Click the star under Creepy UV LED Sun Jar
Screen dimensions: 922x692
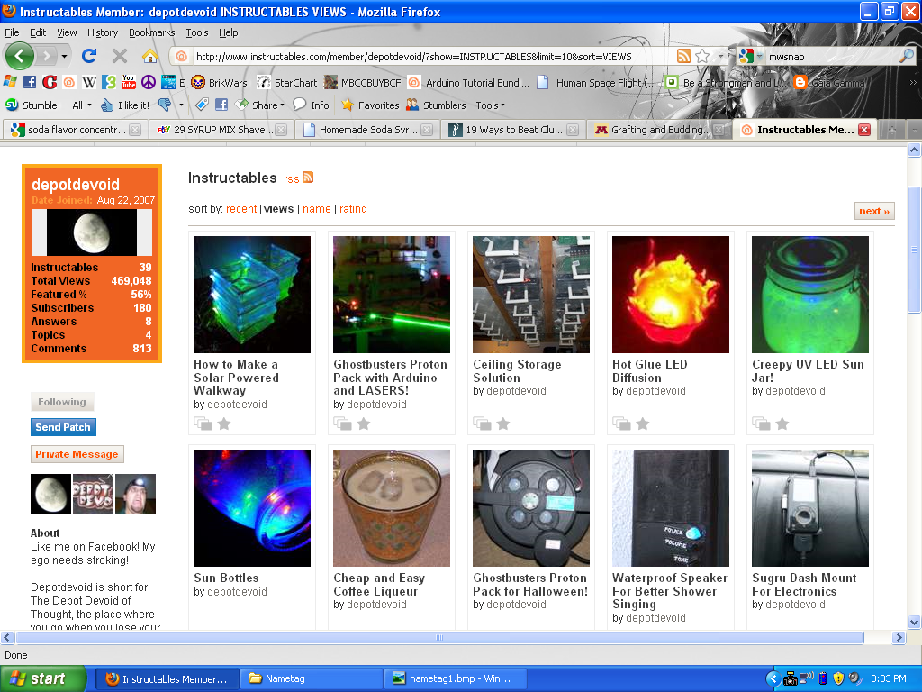tap(782, 423)
